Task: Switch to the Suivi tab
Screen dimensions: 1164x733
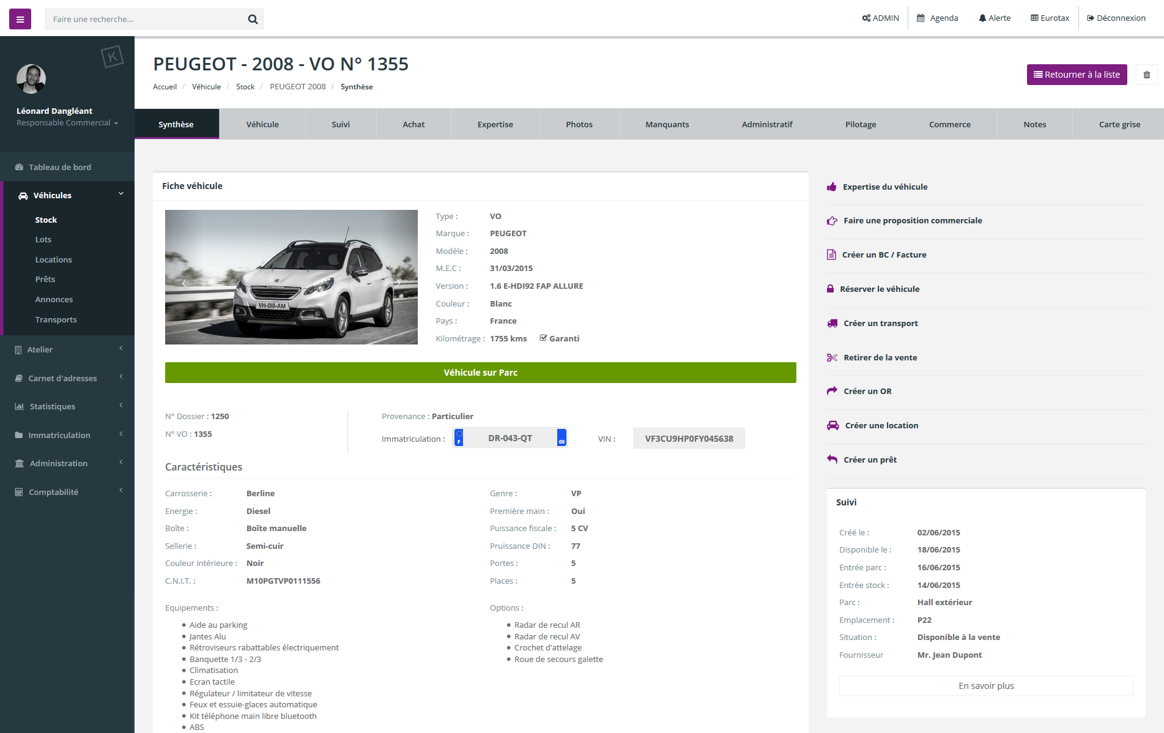Action: click(x=341, y=124)
